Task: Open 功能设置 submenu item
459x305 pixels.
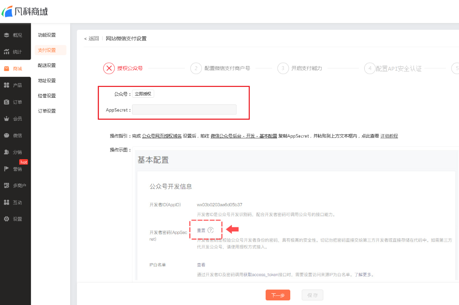Action: click(x=47, y=35)
